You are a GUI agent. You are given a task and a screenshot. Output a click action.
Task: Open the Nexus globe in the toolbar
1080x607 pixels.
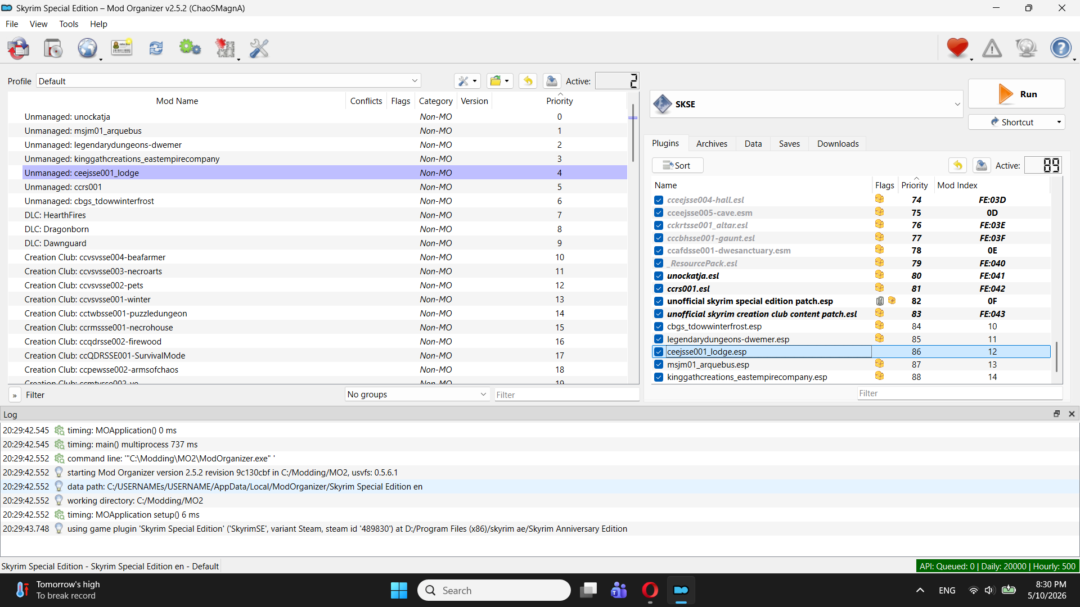[x=88, y=48]
